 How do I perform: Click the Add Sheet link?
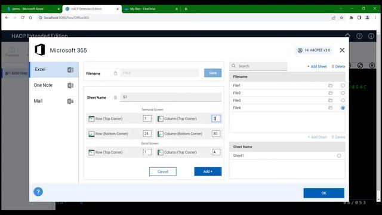coord(317,66)
